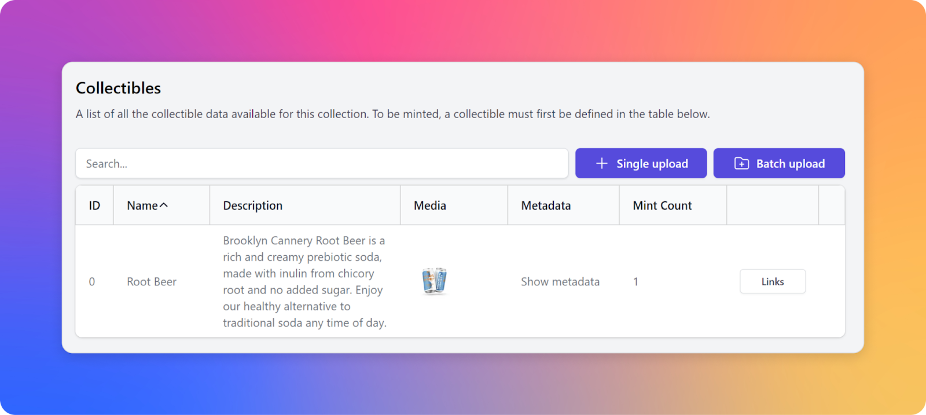This screenshot has height=415, width=926.
Task: Click the mint count value 1
Action: click(635, 282)
